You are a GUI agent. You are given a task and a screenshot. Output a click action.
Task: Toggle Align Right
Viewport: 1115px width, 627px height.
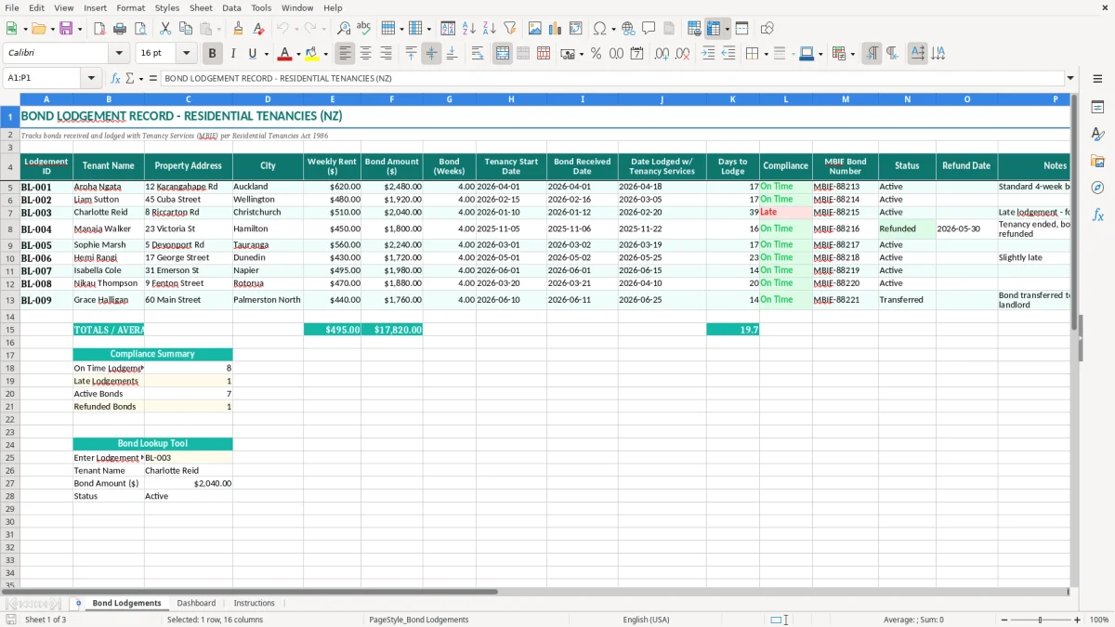(387, 54)
